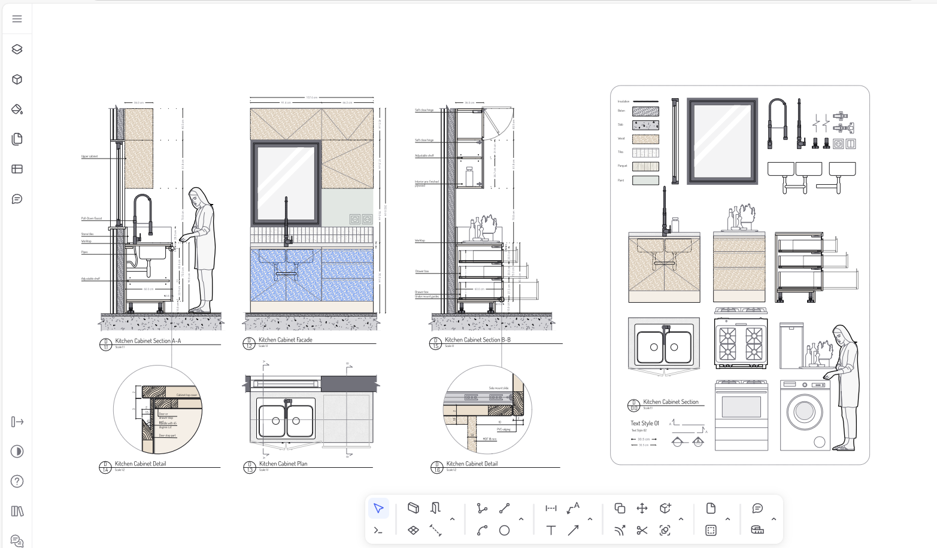
Task: Open the 3D cube objects panel
Action: tap(17, 80)
